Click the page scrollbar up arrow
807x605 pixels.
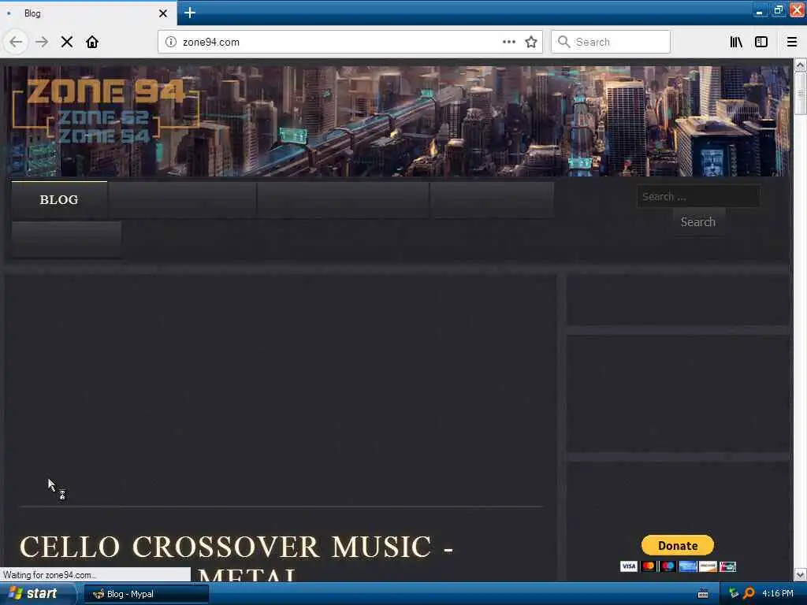tap(800, 65)
